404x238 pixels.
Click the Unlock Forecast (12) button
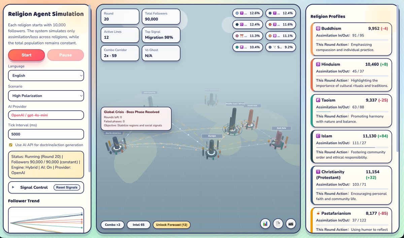coord(172,225)
